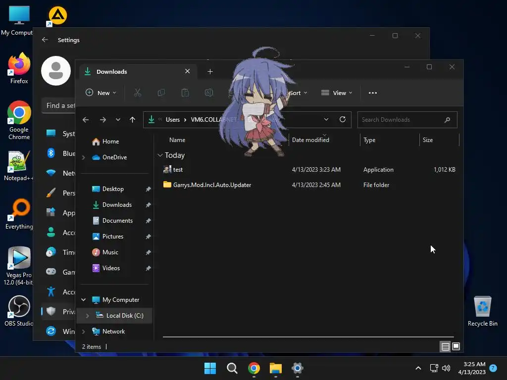The width and height of the screenshot is (507, 380).
Task: Switch to details view in status bar
Action: click(x=445, y=347)
